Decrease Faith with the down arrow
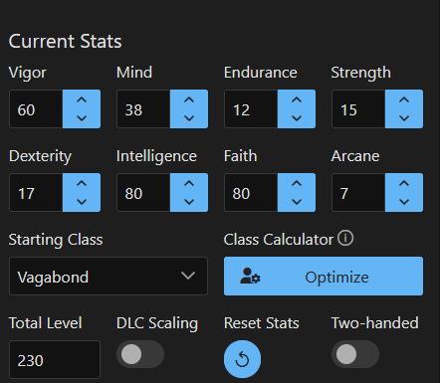 coord(297,202)
